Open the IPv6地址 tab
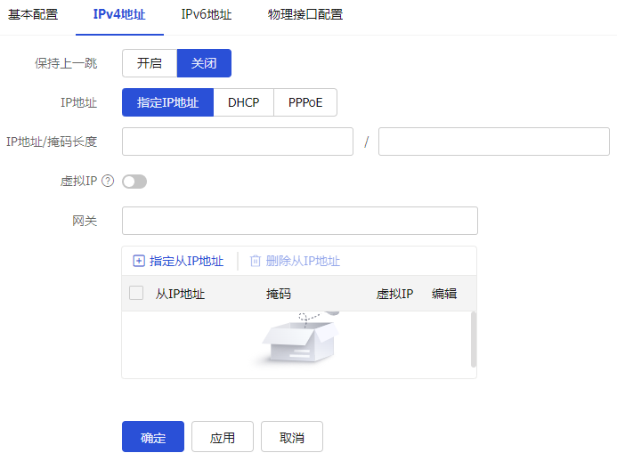617x461 pixels. point(207,15)
